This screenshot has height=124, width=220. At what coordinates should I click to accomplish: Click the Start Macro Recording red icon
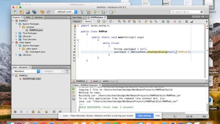(175, 21)
